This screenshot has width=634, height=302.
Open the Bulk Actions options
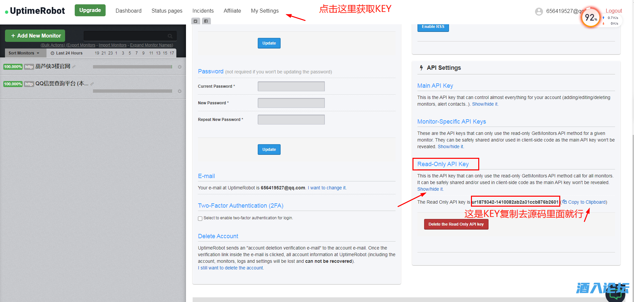tap(53, 45)
